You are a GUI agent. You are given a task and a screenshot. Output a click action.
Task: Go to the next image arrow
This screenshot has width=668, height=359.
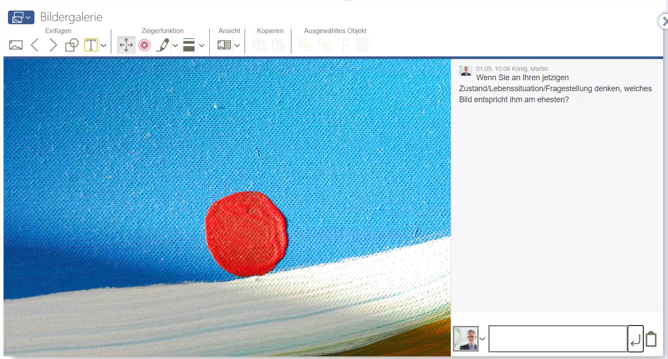pyautogui.click(x=53, y=45)
